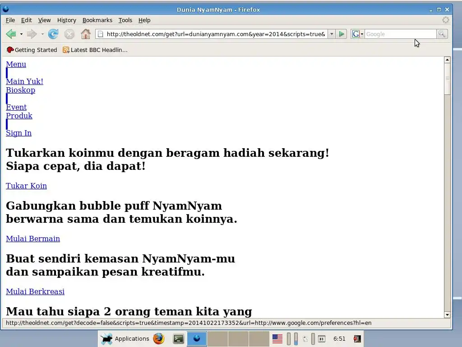Open the terminal launcher in the panel

click(178, 339)
